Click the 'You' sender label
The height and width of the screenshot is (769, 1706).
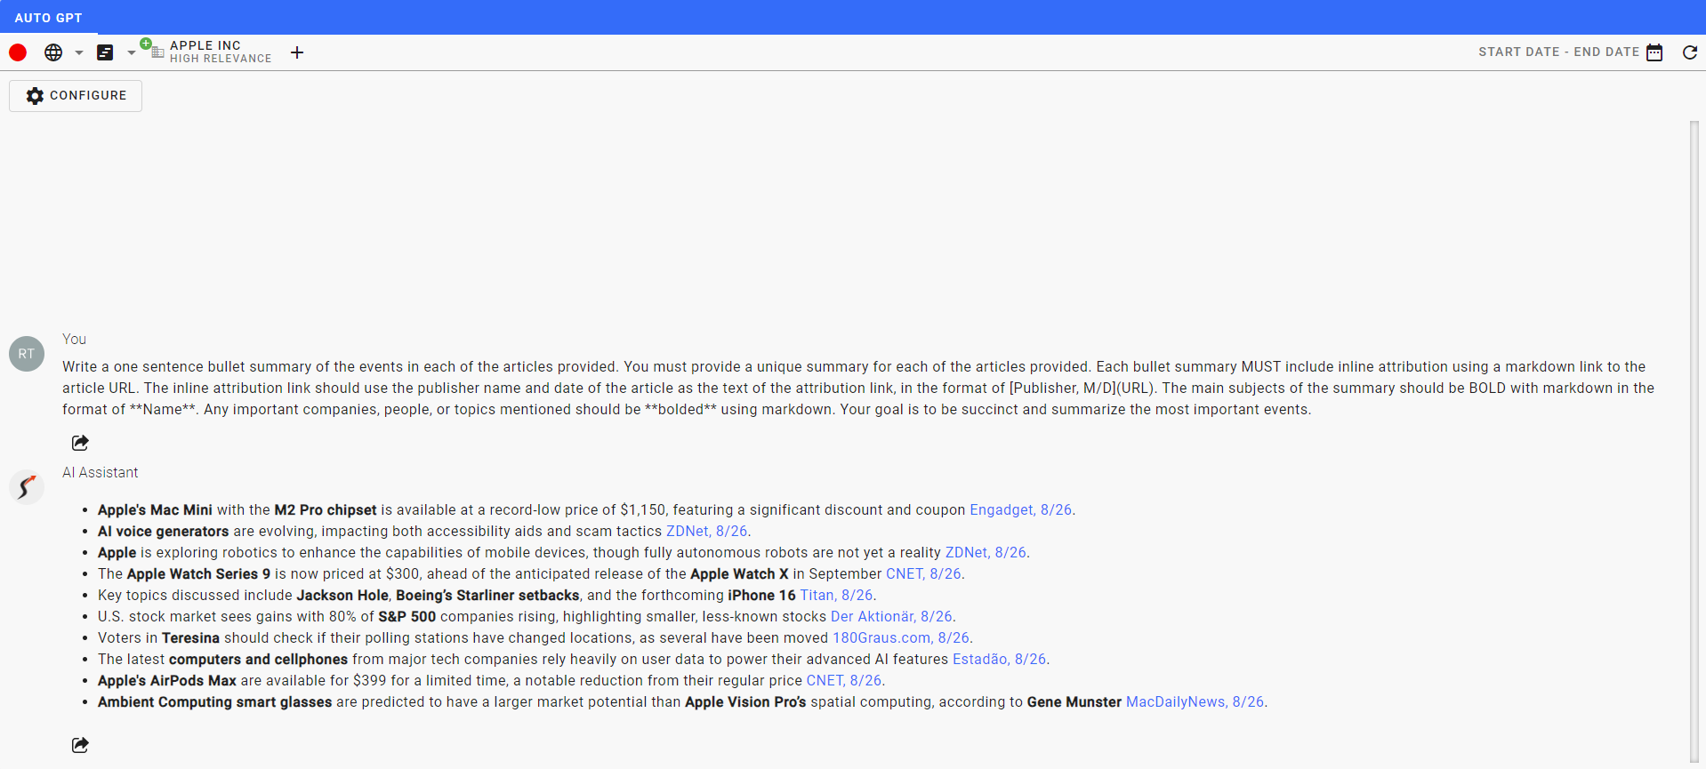74,339
